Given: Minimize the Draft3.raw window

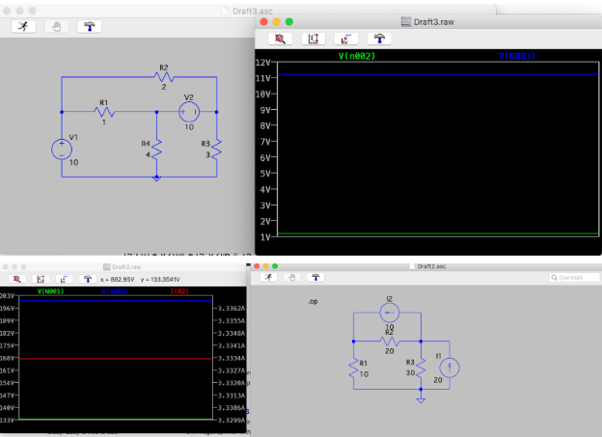Looking at the screenshot, I should [x=277, y=22].
